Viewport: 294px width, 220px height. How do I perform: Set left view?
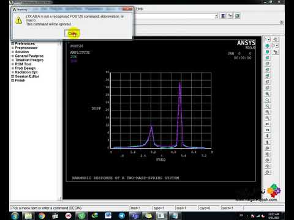(268, 82)
